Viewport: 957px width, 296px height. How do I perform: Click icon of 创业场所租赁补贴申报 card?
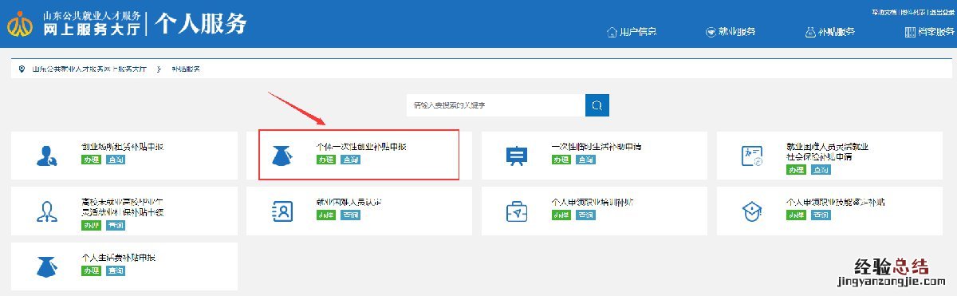click(47, 156)
